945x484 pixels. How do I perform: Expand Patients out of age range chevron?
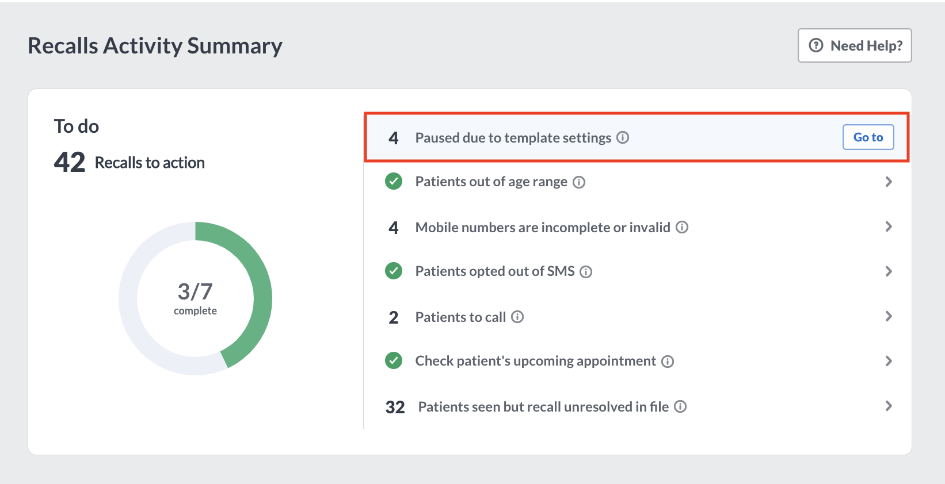pos(889,182)
